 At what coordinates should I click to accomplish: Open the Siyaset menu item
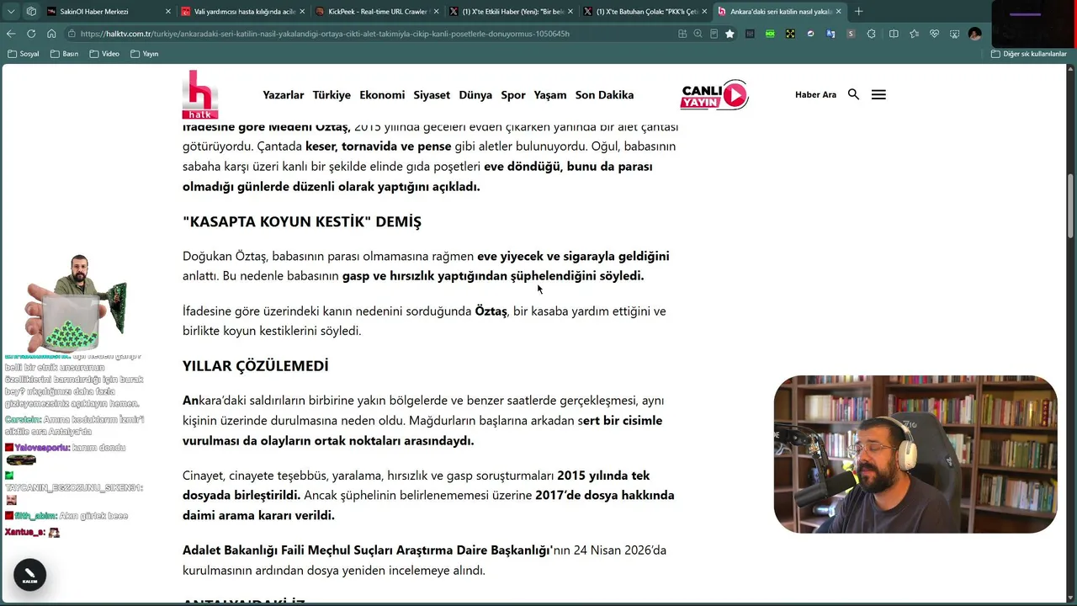click(432, 95)
